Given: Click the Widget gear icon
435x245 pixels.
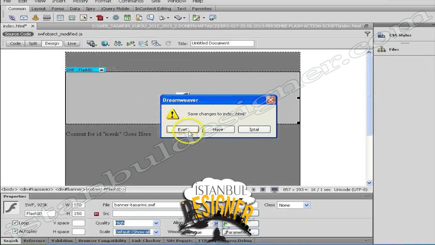Looking at the screenshot, I should (x=116, y=18).
